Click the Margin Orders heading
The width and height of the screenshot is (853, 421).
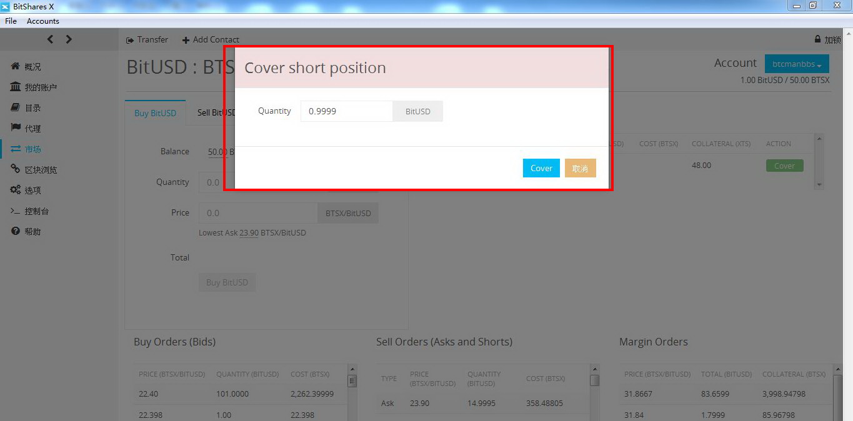653,342
